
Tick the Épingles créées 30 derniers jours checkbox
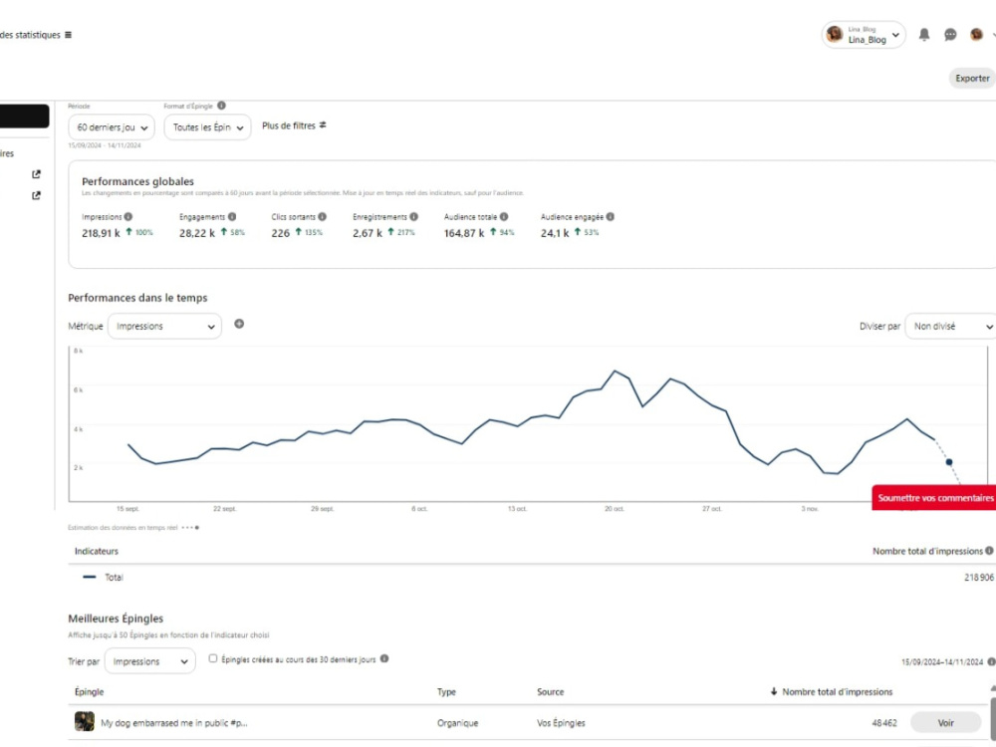(x=213, y=658)
